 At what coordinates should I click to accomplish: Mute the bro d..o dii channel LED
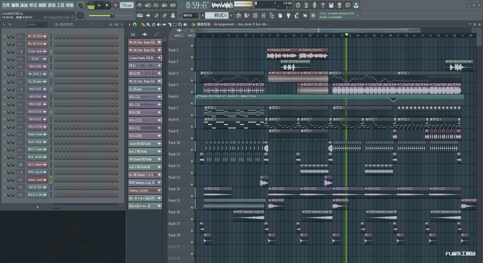tap(4, 195)
